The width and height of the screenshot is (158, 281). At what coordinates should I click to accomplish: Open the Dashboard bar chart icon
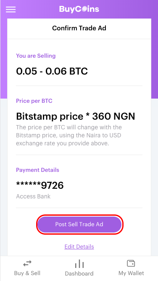[79, 264]
